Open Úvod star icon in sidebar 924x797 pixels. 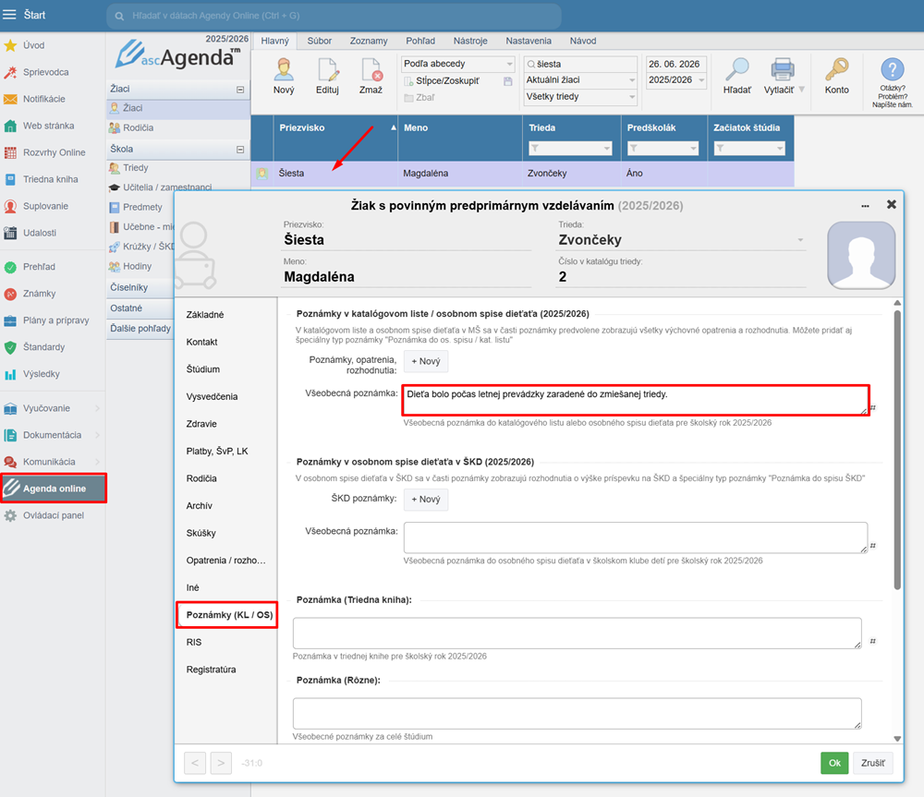pyautogui.click(x=10, y=45)
